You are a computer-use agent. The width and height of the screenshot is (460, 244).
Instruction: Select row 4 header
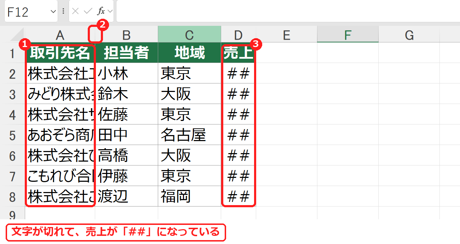click(12, 114)
